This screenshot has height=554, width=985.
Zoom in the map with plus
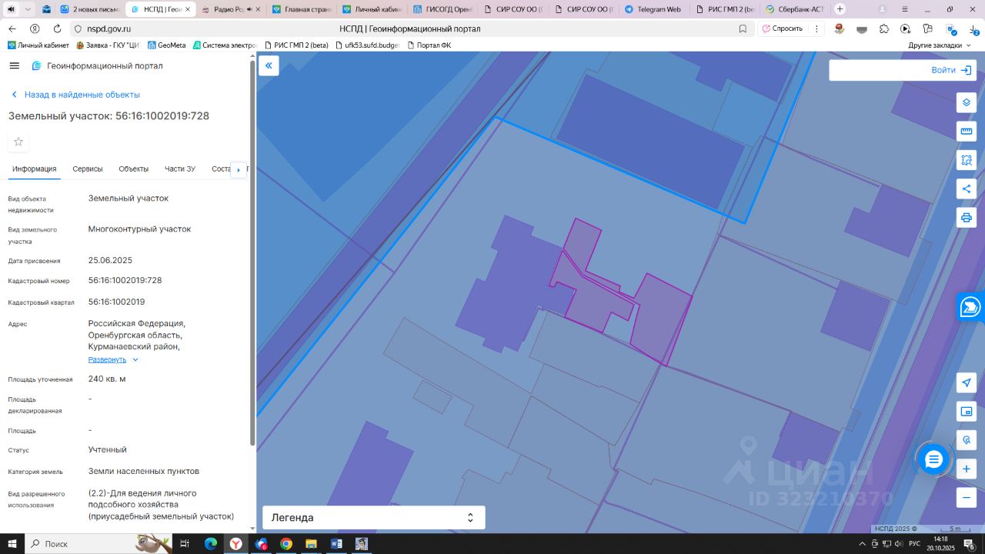(x=967, y=469)
